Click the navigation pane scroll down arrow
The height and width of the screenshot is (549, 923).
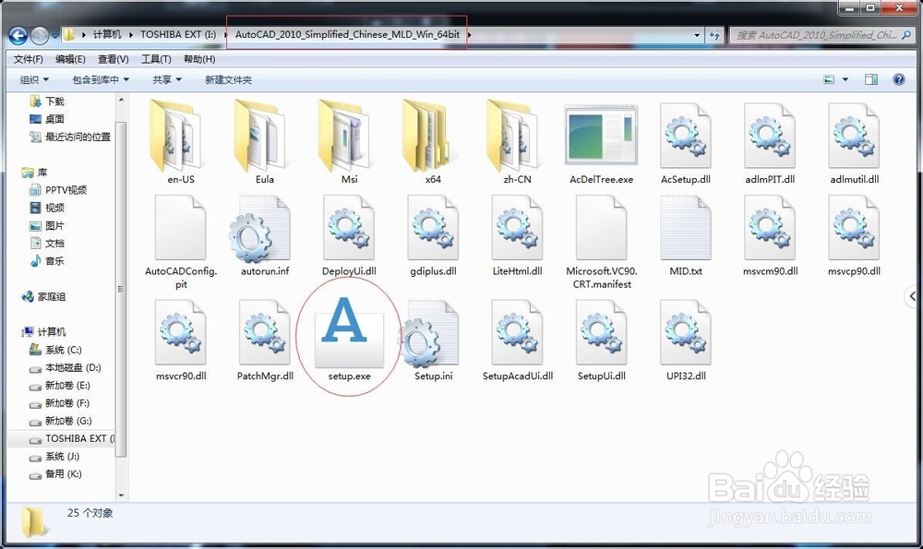[121, 495]
